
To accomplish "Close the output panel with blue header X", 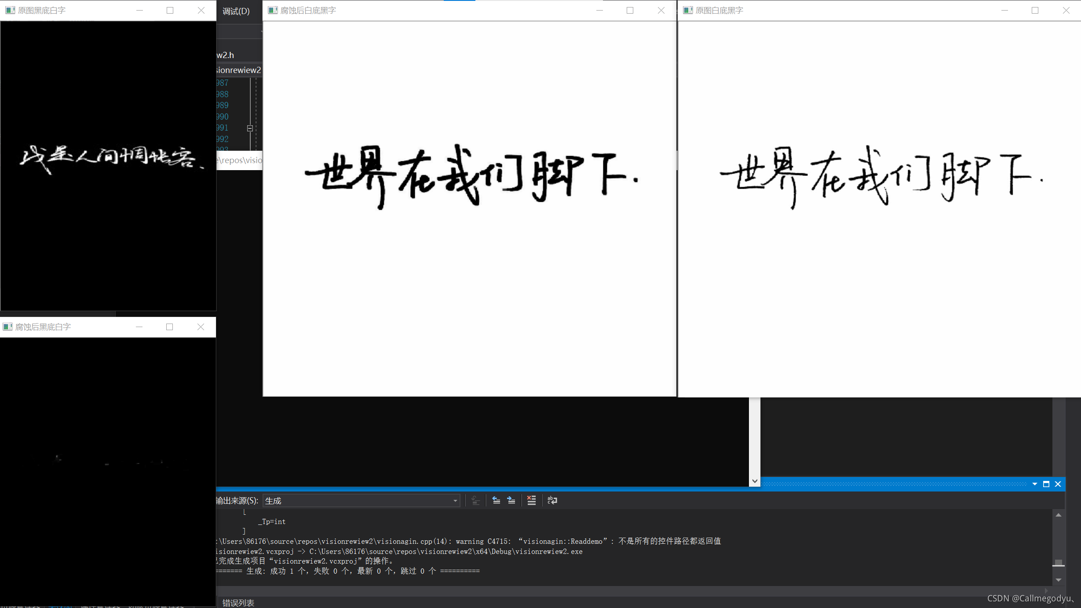I will pos(1058,484).
